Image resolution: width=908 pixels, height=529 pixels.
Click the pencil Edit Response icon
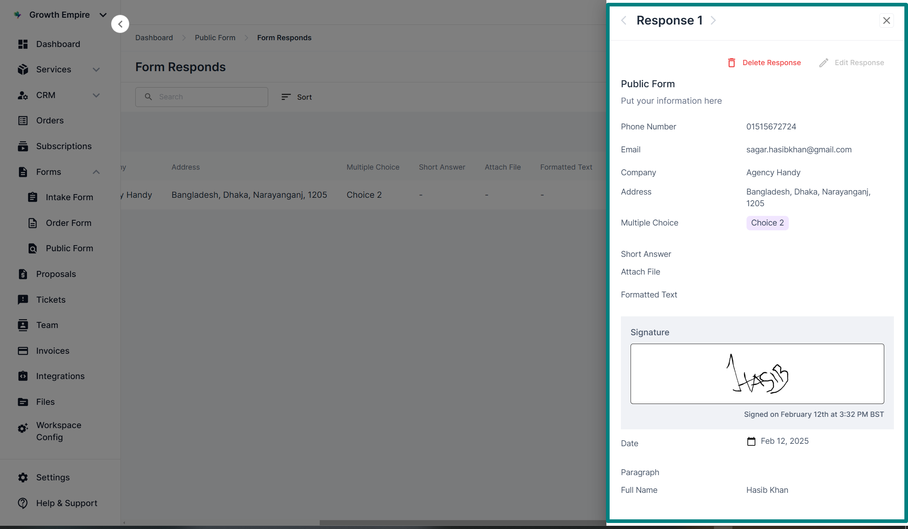click(x=824, y=63)
